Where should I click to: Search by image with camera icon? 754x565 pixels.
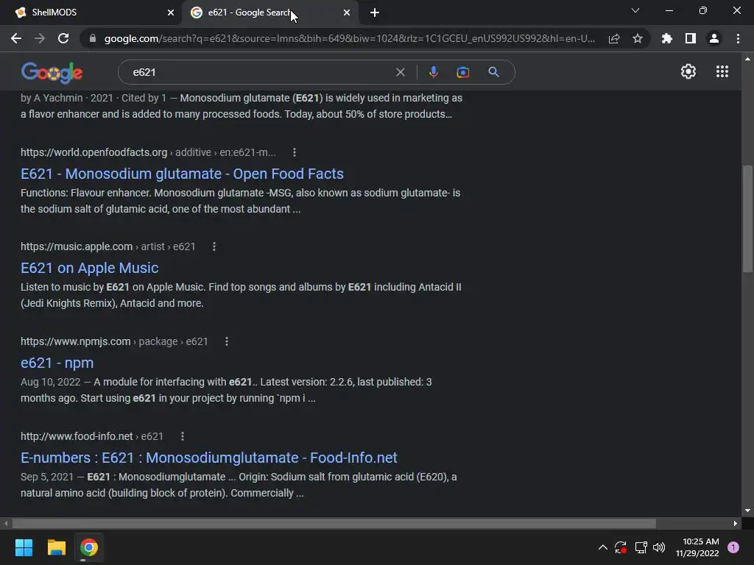point(463,72)
